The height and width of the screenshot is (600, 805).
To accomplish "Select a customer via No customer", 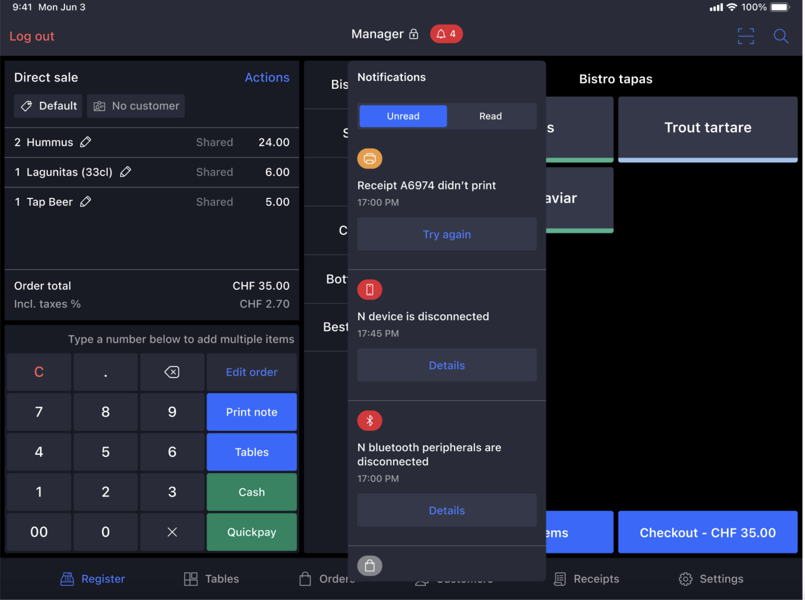I will (136, 106).
